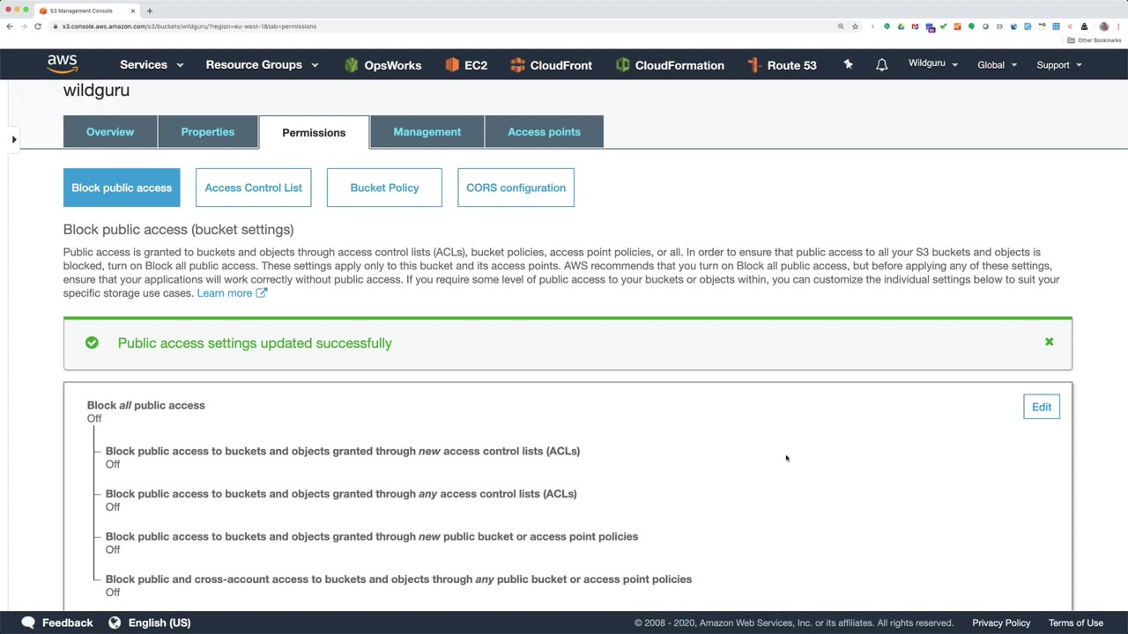
Task: Click the wildguru bucket name heading
Action: [96, 91]
